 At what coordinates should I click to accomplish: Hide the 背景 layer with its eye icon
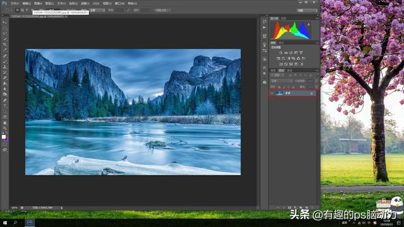pos(272,93)
